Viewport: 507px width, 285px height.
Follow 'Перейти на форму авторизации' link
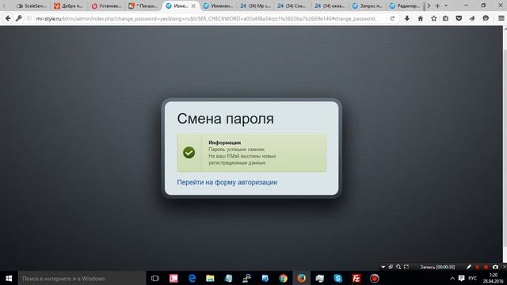tap(227, 182)
